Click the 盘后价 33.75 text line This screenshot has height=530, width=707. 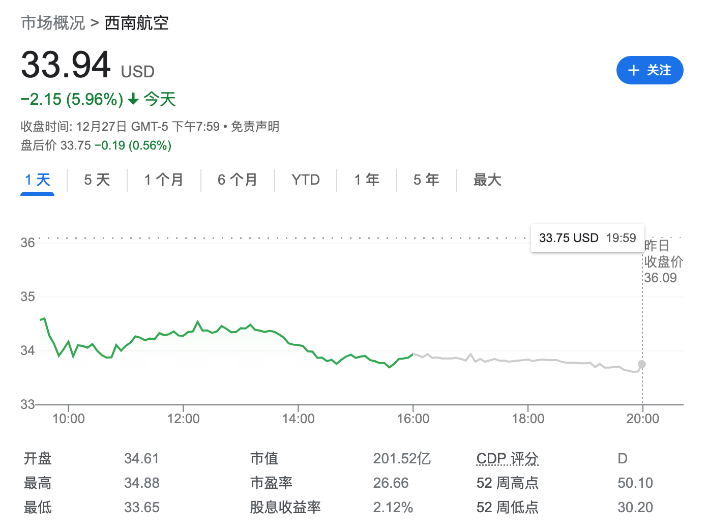click(x=96, y=146)
